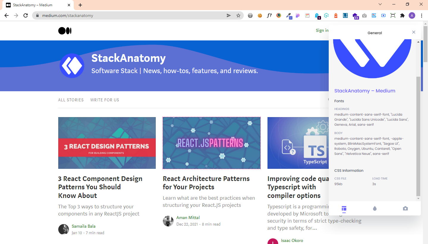Click the Dec 22, 2021 date text
Screen dimensions: 428x244
[x=187, y=224]
